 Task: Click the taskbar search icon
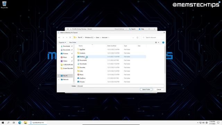tap(8, 123)
